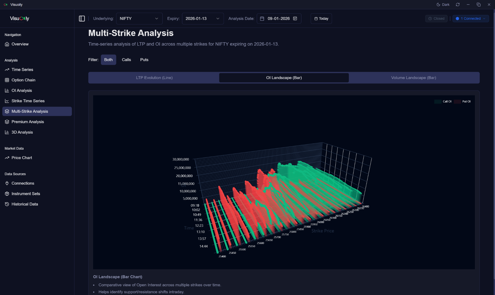Open the Analysis Date calendar picker
The image size is (495, 295).
(295, 18)
